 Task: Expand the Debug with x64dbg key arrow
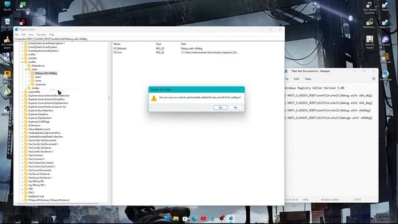29,73
